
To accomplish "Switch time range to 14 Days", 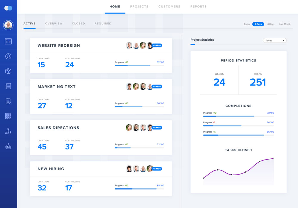I will coord(270,24).
